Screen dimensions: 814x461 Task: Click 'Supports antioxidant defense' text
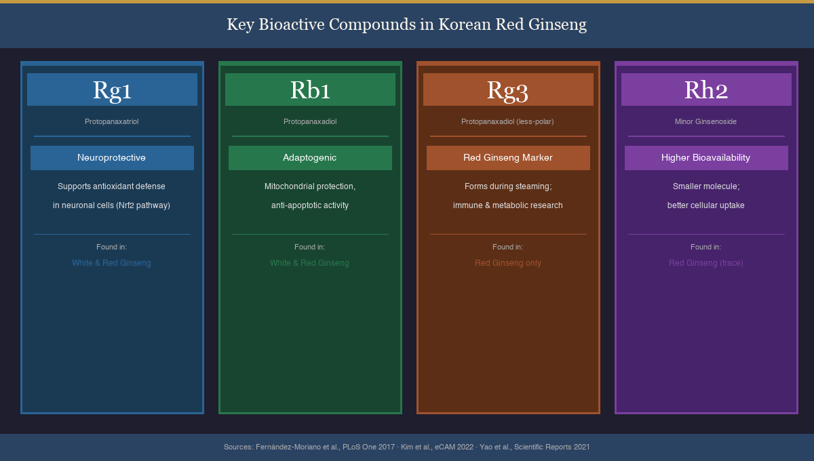111,186
